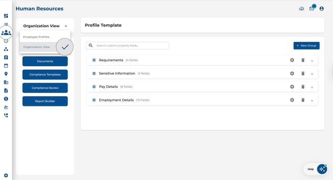
Task: Open the user account icon
Action: [322, 9]
